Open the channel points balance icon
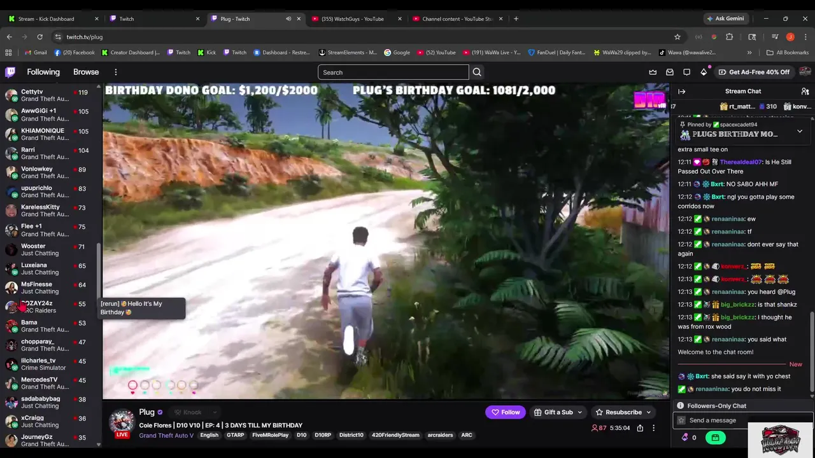This screenshot has height=458, width=815. pyautogui.click(x=685, y=438)
